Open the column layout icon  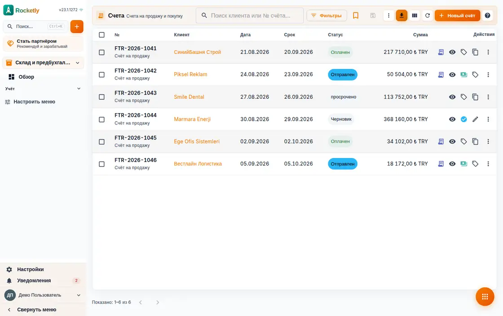click(x=415, y=15)
